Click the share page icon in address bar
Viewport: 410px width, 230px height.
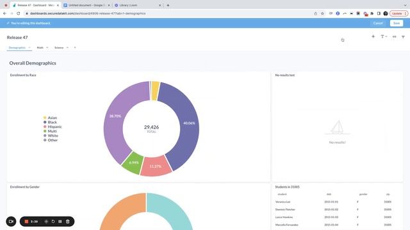pos(315,13)
